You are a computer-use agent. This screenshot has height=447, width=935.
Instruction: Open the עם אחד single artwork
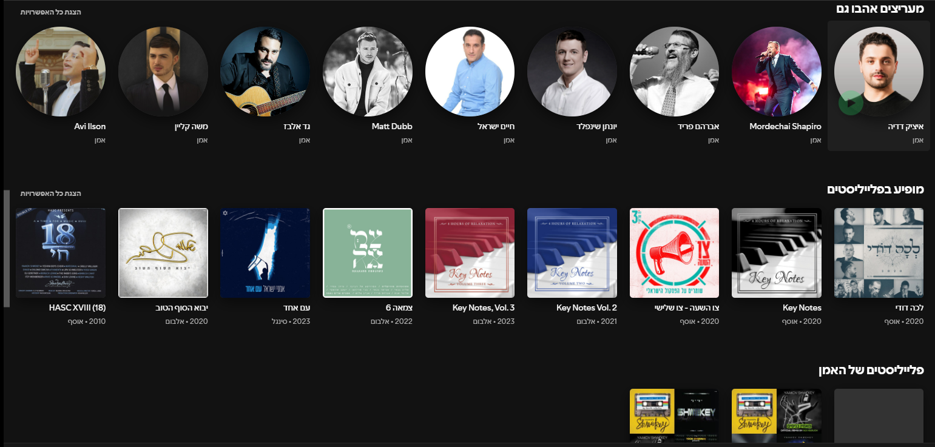pyautogui.click(x=265, y=253)
